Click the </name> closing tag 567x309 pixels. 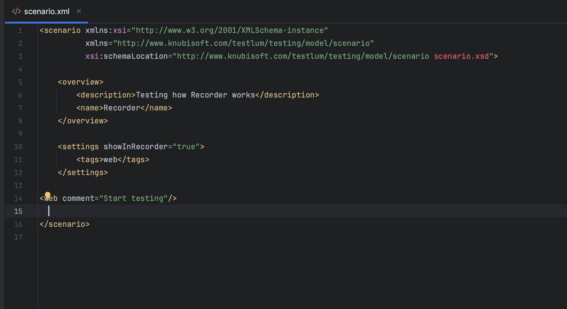(156, 108)
